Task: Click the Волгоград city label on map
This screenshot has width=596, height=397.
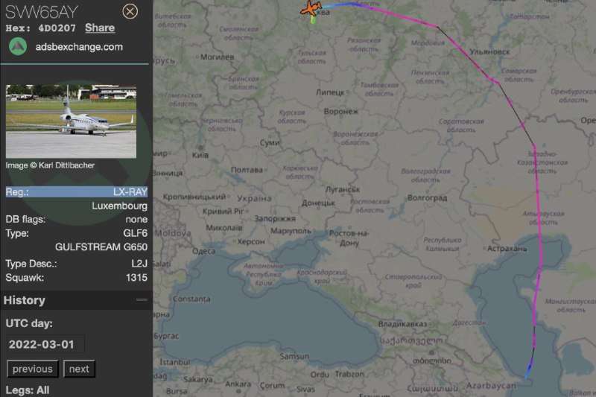Action: tap(427, 197)
